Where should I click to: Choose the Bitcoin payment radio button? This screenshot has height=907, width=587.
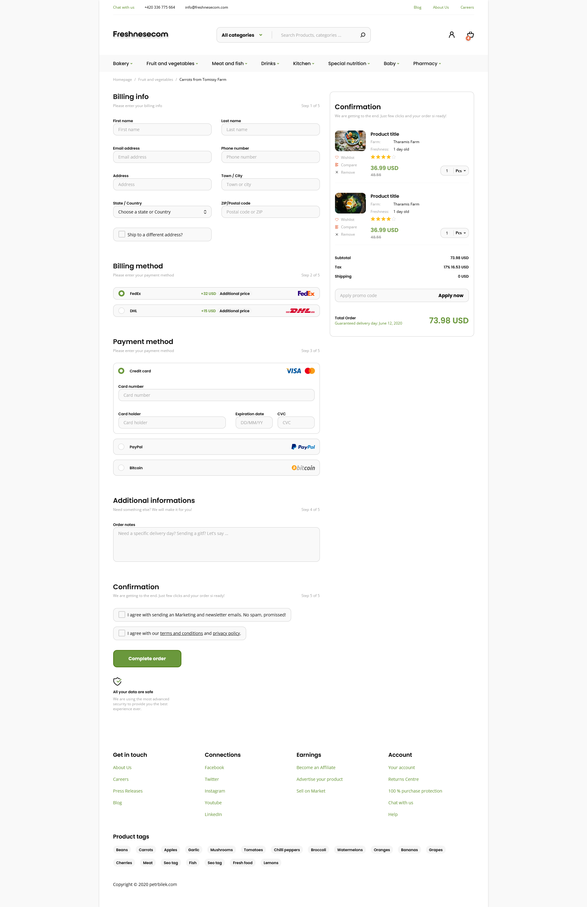[121, 468]
